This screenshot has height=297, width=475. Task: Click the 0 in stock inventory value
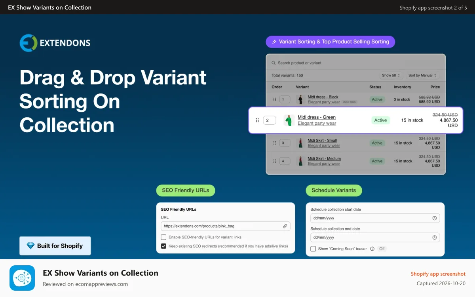pos(402,99)
